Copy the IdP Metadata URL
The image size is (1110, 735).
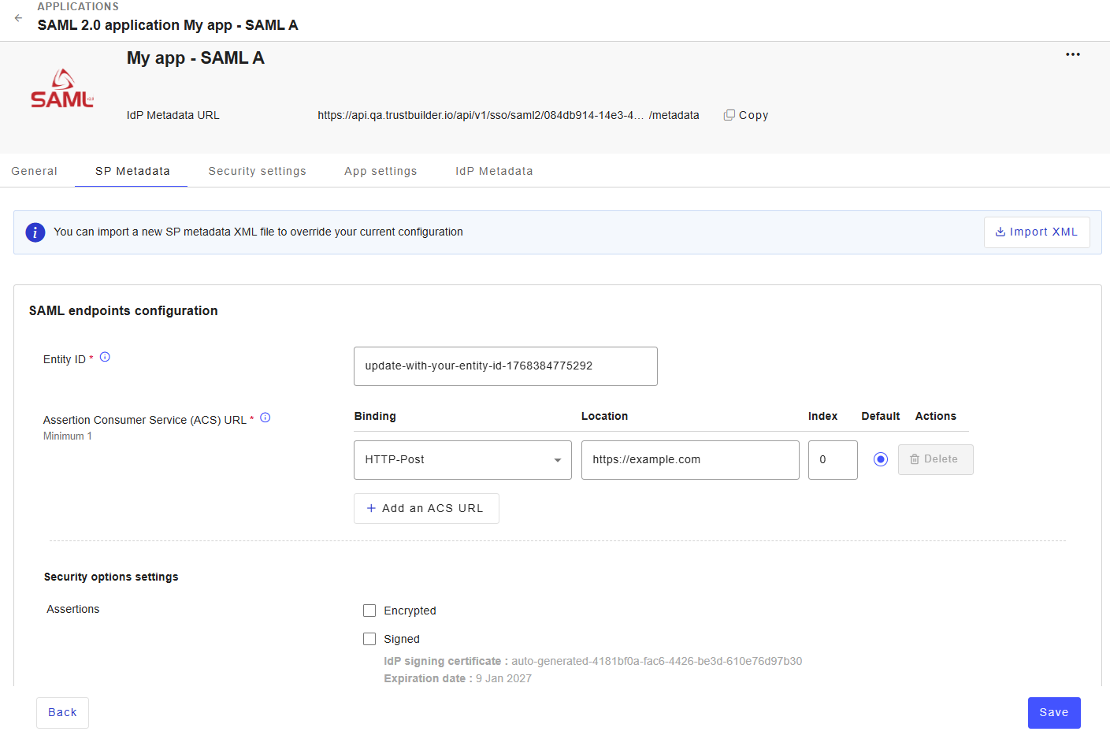[x=745, y=115]
